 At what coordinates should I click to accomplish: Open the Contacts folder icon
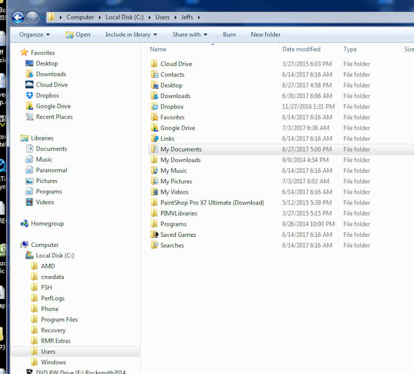(154, 75)
